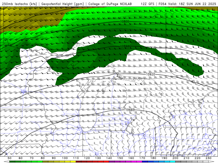Click the 120 knot legend value
Screen dimensions: 218x163
(87, 158)
